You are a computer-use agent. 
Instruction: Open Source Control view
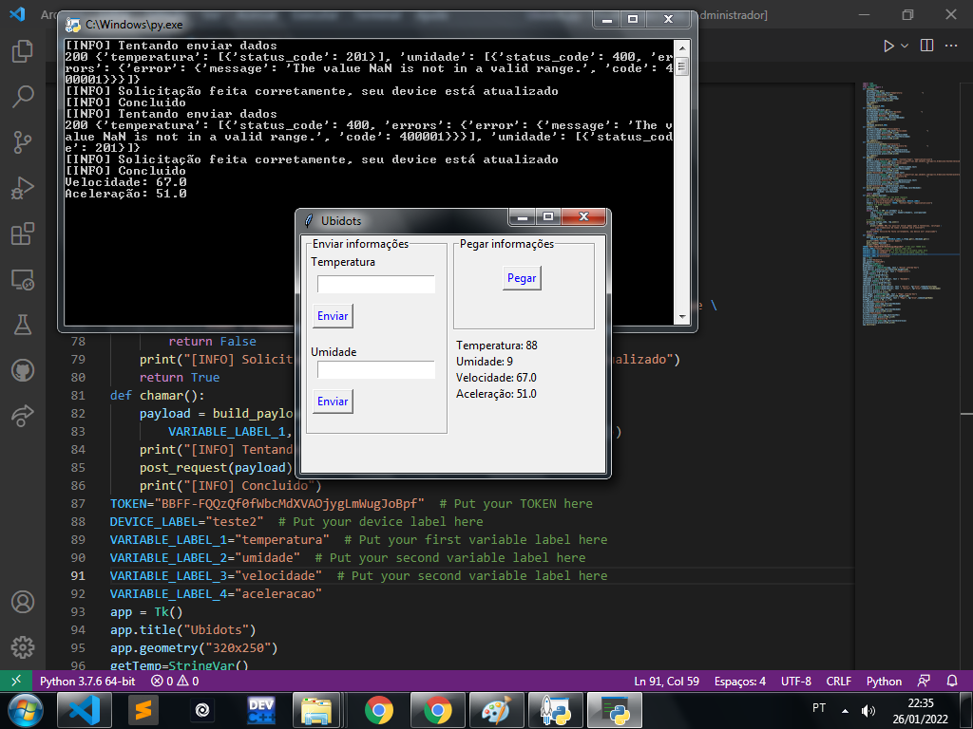[23, 142]
